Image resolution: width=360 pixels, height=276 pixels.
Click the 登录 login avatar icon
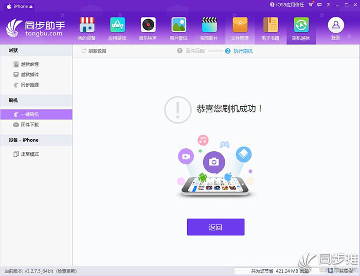click(336, 25)
